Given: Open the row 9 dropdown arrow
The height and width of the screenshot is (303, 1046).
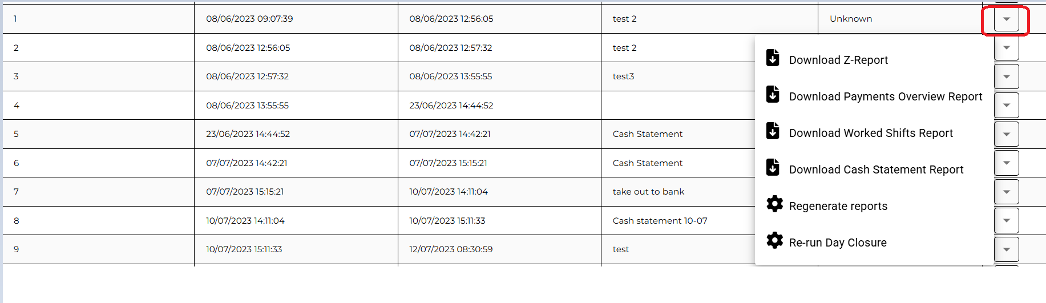Looking at the screenshot, I should pyautogui.click(x=1006, y=249).
